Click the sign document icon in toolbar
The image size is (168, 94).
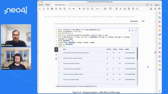(125, 9)
